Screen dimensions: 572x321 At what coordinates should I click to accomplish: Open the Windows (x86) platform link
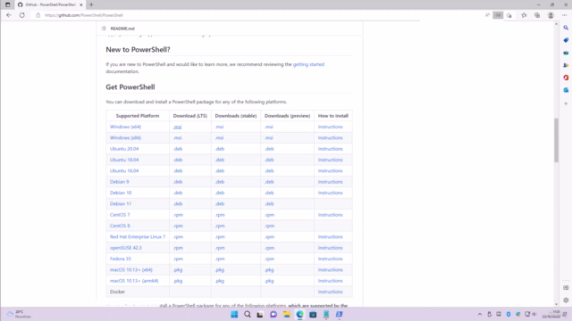click(125, 138)
